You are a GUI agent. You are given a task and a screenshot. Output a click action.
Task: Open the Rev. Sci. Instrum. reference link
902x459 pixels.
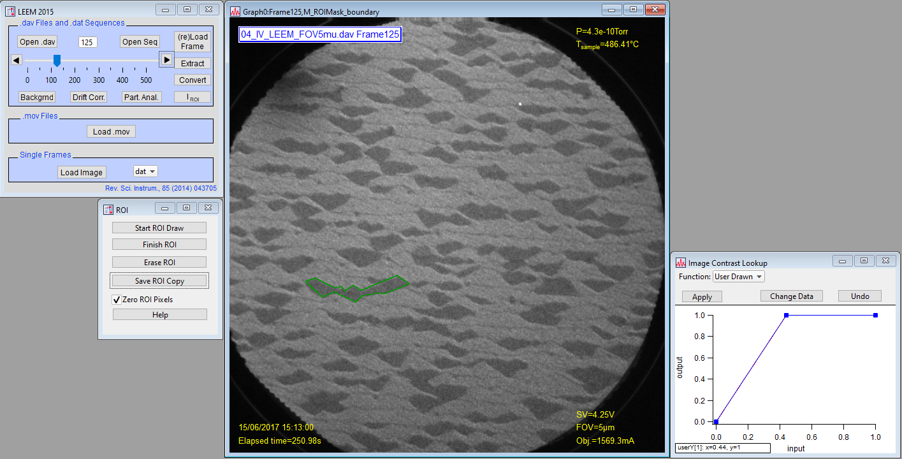pyautogui.click(x=161, y=189)
